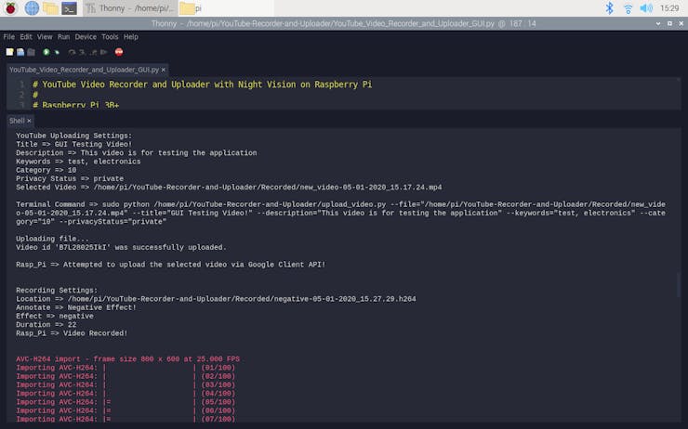Click the Save toolbar icon
The width and height of the screenshot is (688, 429).
[31, 52]
